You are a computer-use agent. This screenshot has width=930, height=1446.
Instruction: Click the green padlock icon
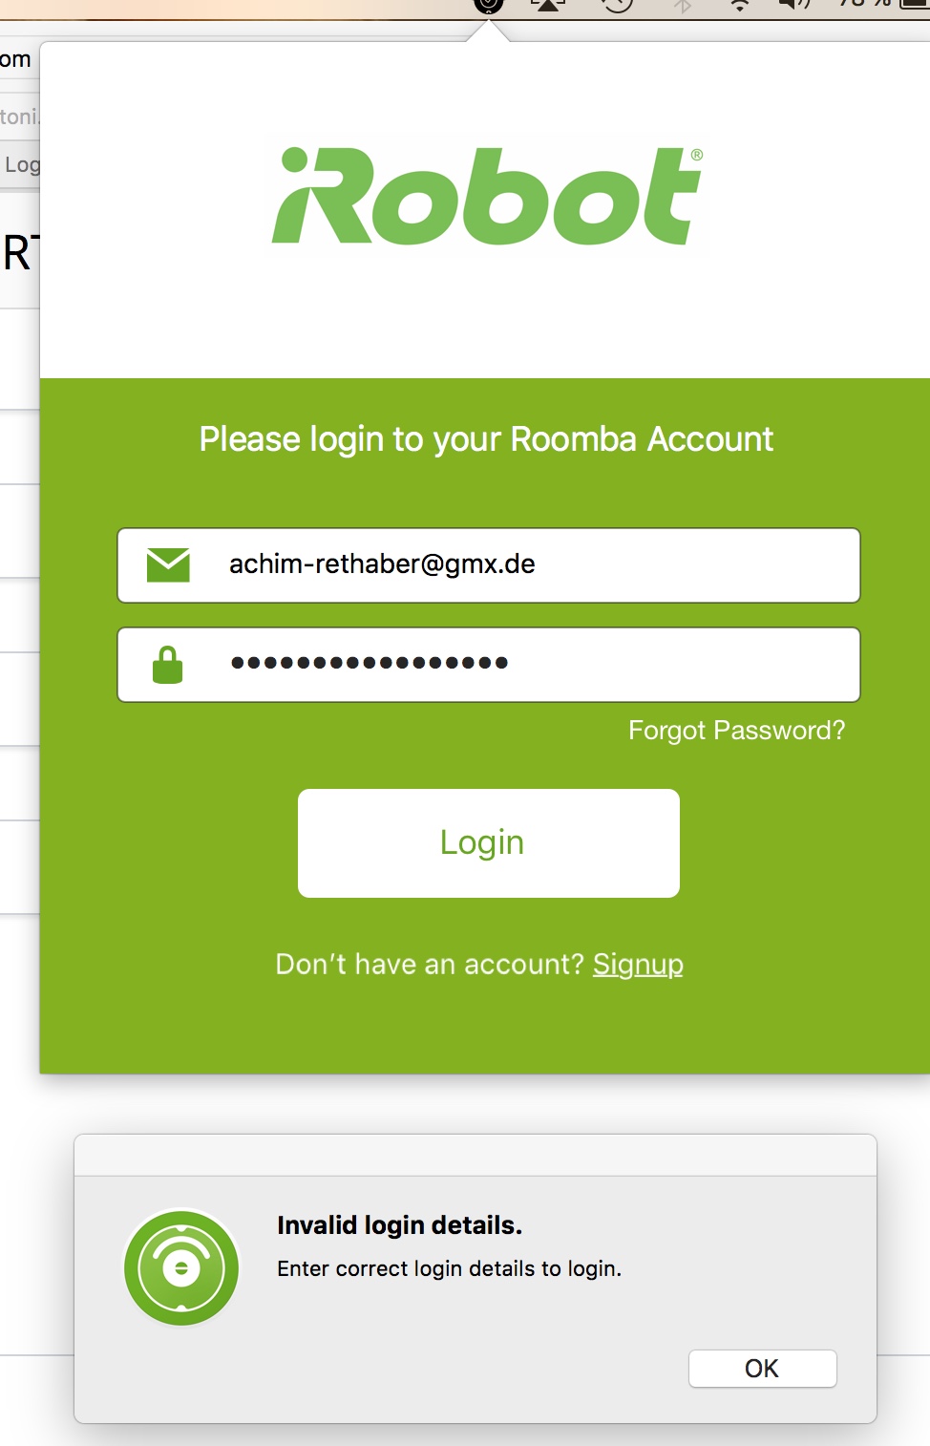pyautogui.click(x=167, y=665)
